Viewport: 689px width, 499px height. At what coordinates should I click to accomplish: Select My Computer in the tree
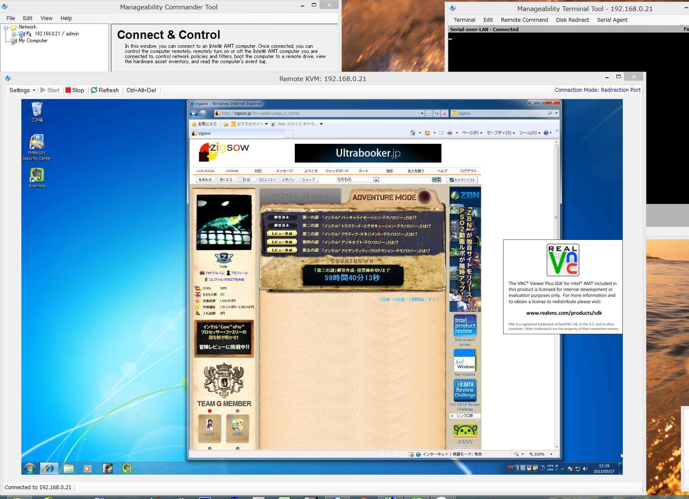pyautogui.click(x=33, y=41)
